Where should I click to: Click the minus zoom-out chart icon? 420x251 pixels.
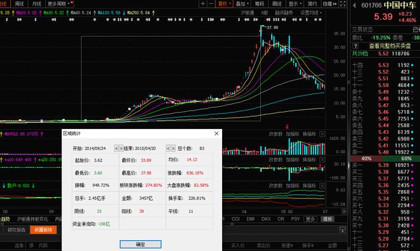tap(211, 3)
